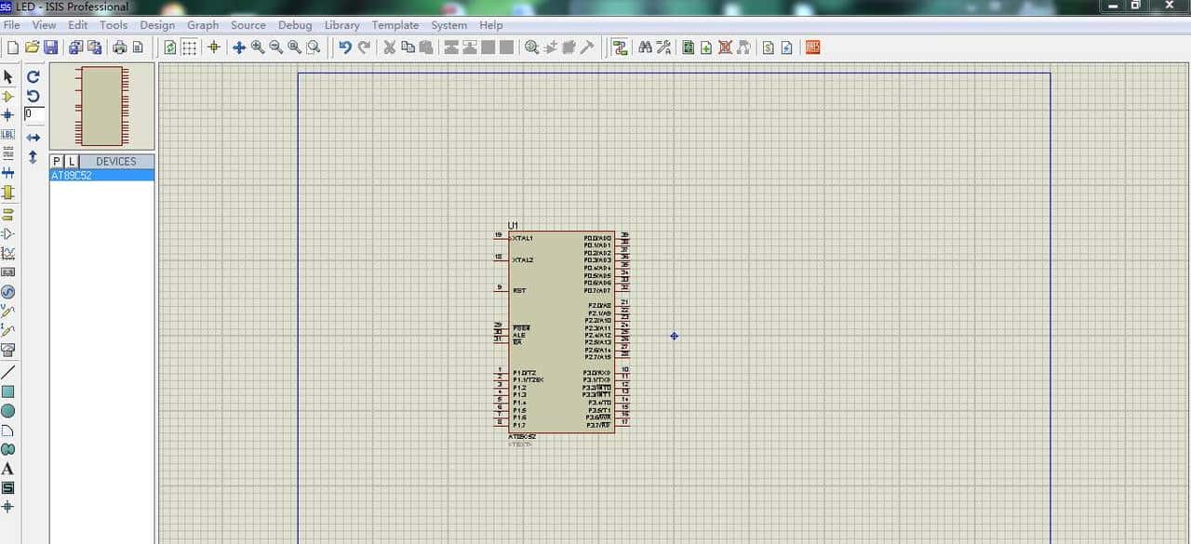Select AT89C52 in devices list
1191x544 pixels.
click(72, 176)
